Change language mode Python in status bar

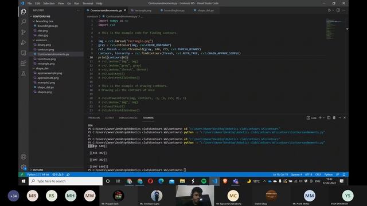click(x=329, y=175)
